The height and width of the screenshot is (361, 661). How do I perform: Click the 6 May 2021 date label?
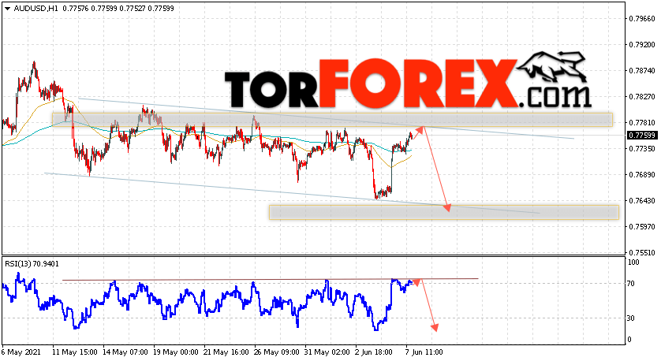click(21, 352)
